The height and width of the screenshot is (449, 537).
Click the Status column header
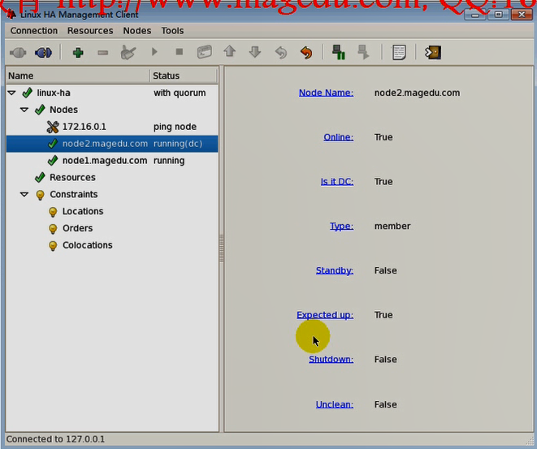tap(183, 76)
